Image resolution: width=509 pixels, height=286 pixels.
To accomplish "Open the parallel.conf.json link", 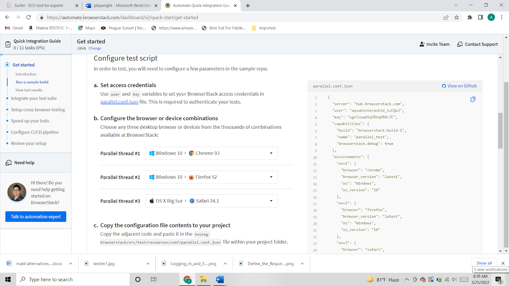I will tap(119, 102).
